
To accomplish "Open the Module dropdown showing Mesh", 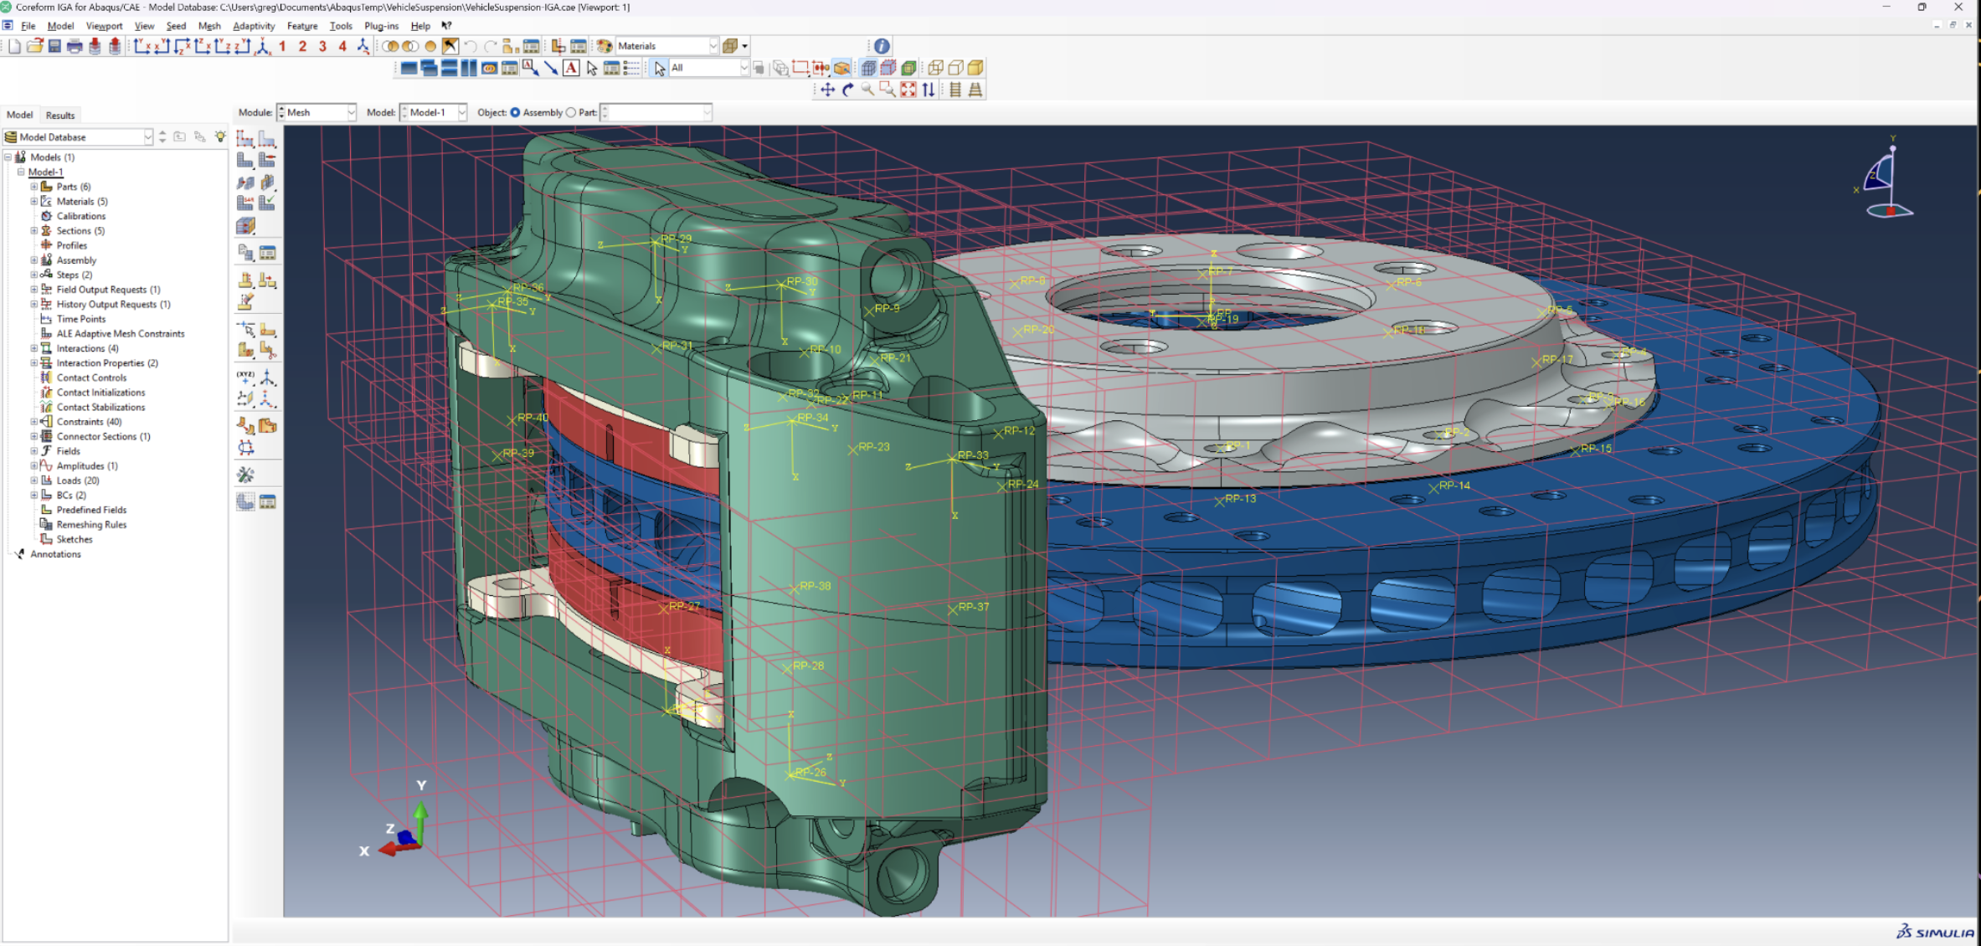I will pos(317,112).
